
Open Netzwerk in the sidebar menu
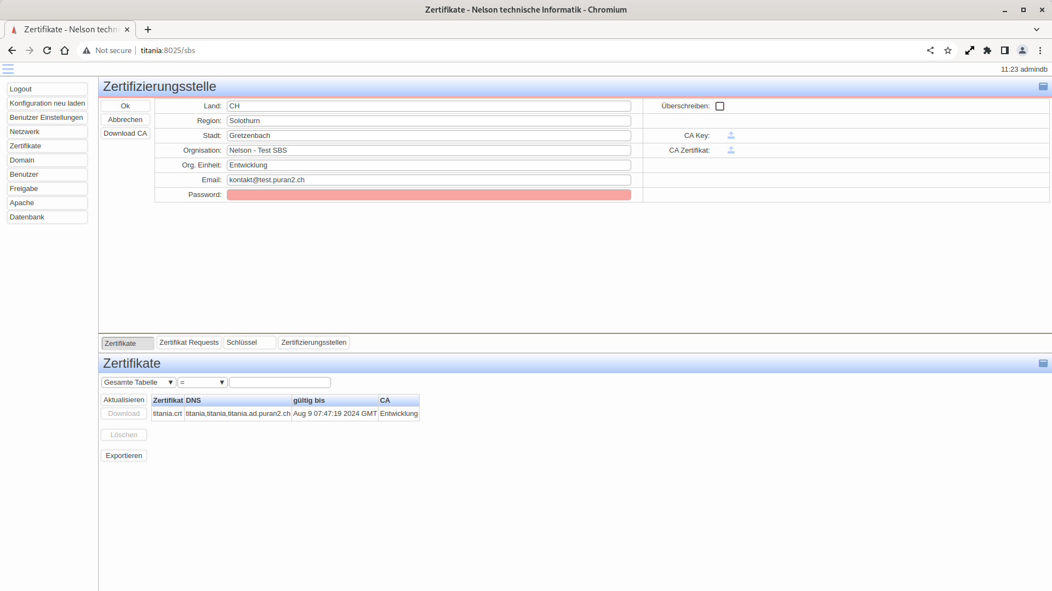pos(47,132)
